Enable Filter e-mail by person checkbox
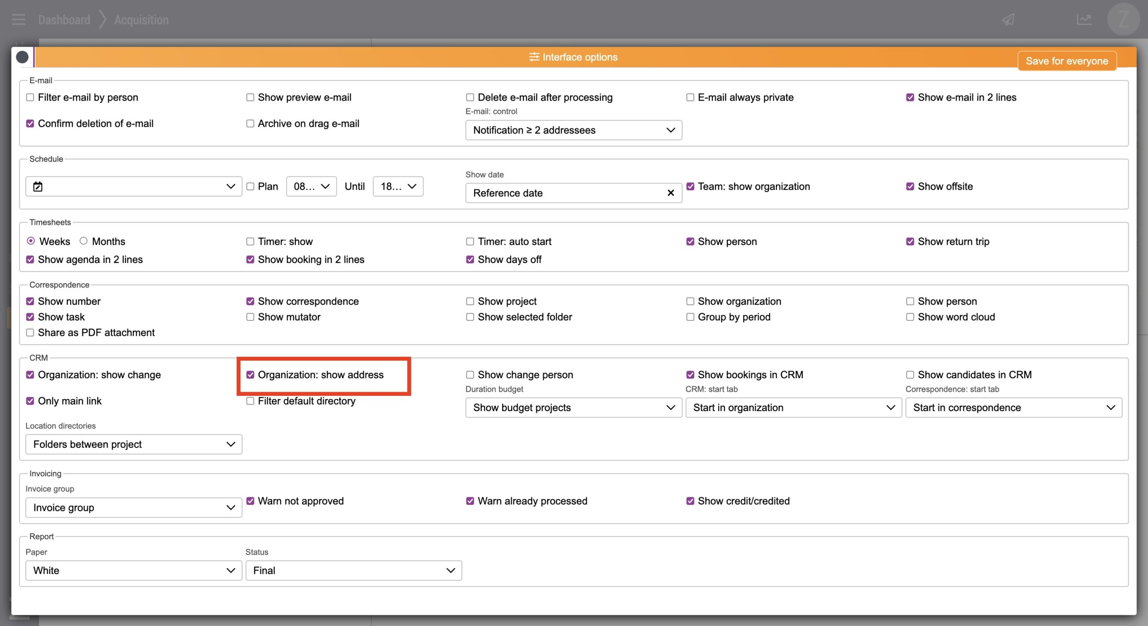 click(30, 97)
